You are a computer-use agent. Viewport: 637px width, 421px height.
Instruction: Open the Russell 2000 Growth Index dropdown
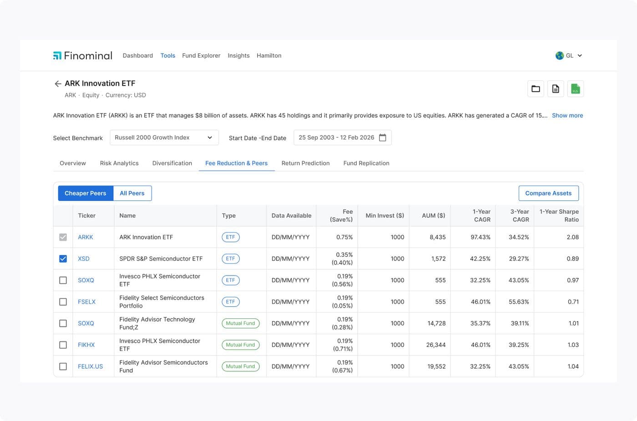[164, 138]
